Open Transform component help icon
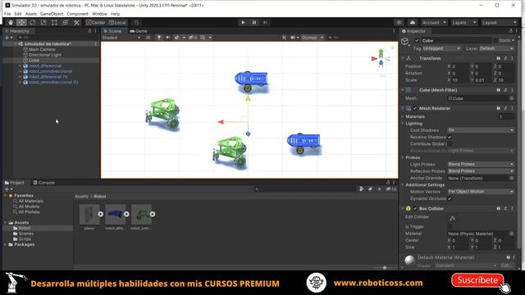Image resolution: width=525 pixels, height=295 pixels. coord(498,58)
